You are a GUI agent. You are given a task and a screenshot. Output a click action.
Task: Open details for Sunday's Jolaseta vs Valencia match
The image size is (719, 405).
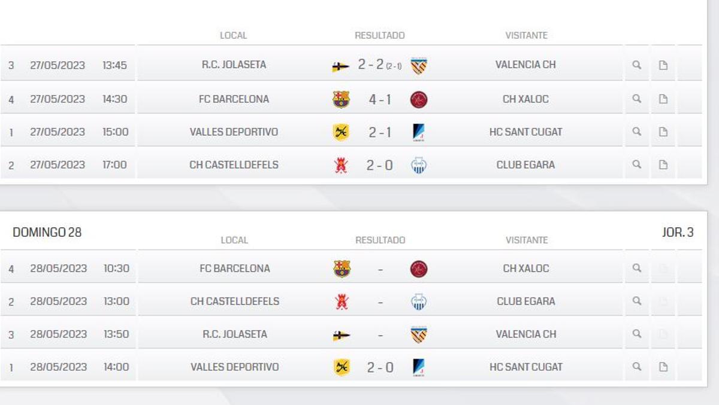click(x=636, y=334)
